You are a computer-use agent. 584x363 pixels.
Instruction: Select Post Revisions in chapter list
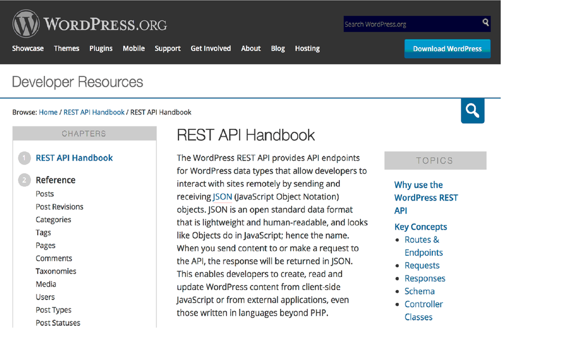point(59,207)
